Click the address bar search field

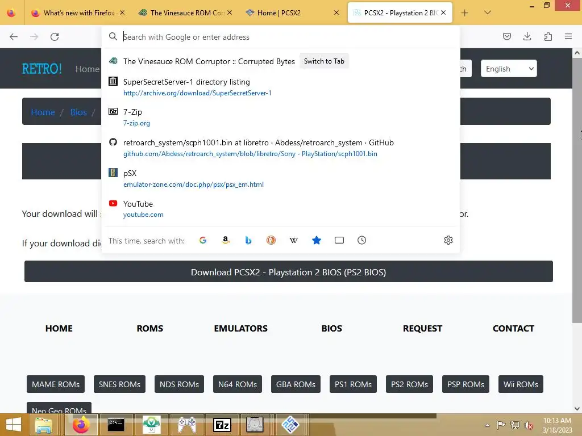(x=281, y=37)
